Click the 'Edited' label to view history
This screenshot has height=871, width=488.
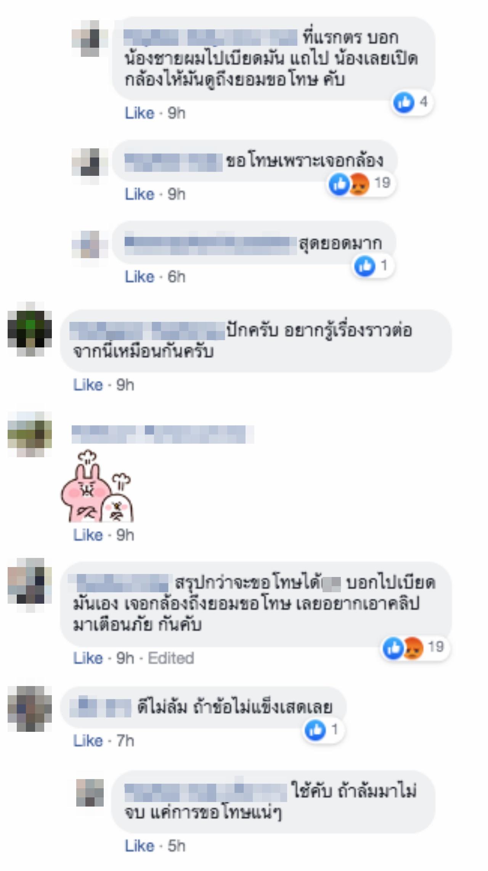tap(171, 658)
